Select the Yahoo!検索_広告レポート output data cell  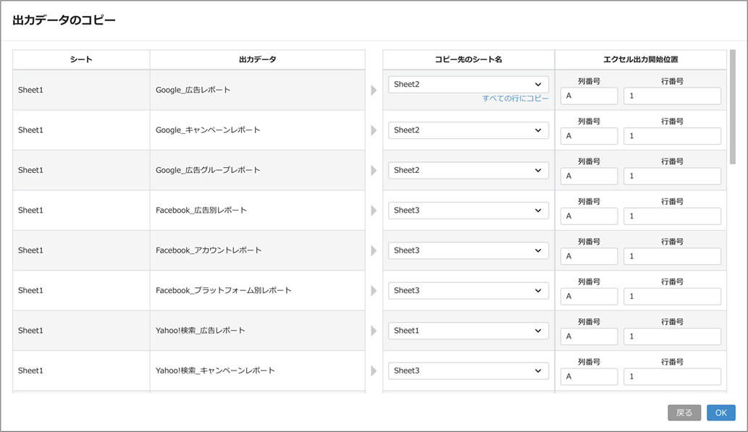point(258,331)
